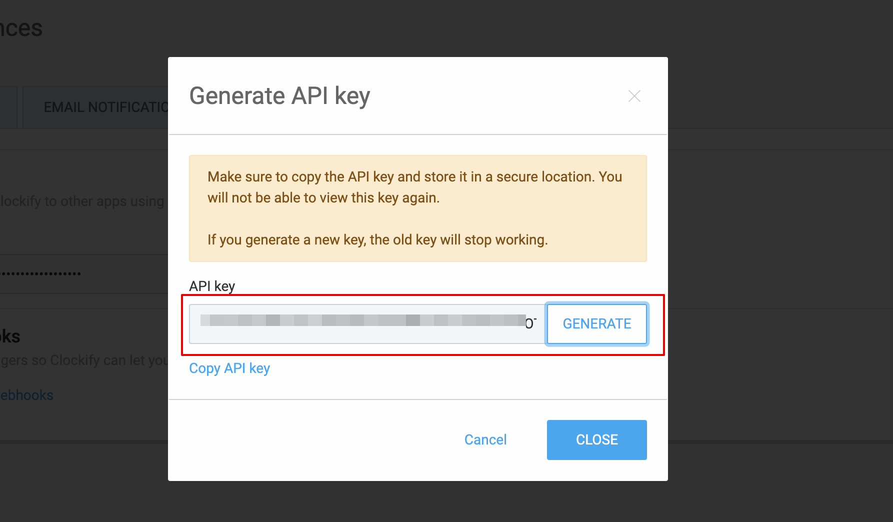Click the Copy API key link

[x=229, y=368]
